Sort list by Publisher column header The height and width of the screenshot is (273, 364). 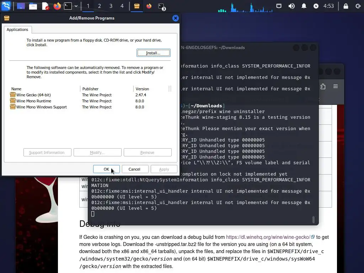click(107, 89)
